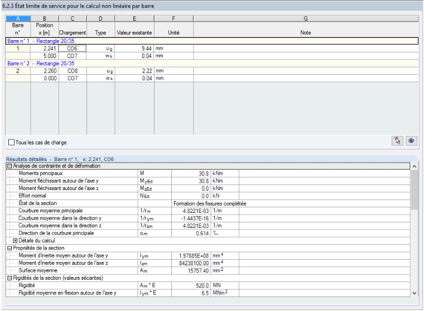Viewport: 424px width, 311px height.
Task: Select Moment fléchissant autour de l'axe z row
Action: tap(208, 188)
